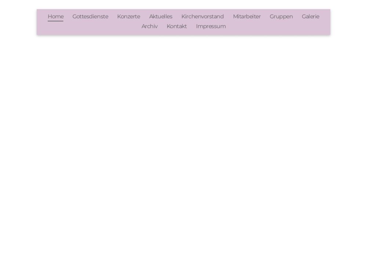This screenshot has height=275, width=367.
Task: Open the Gruppen menu item
Action: tap(281, 16)
